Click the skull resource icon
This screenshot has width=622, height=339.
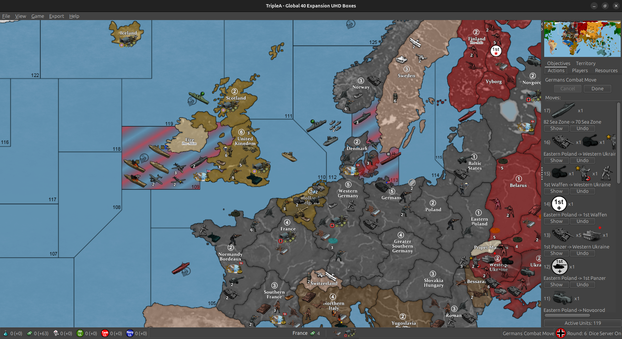click(x=56, y=333)
